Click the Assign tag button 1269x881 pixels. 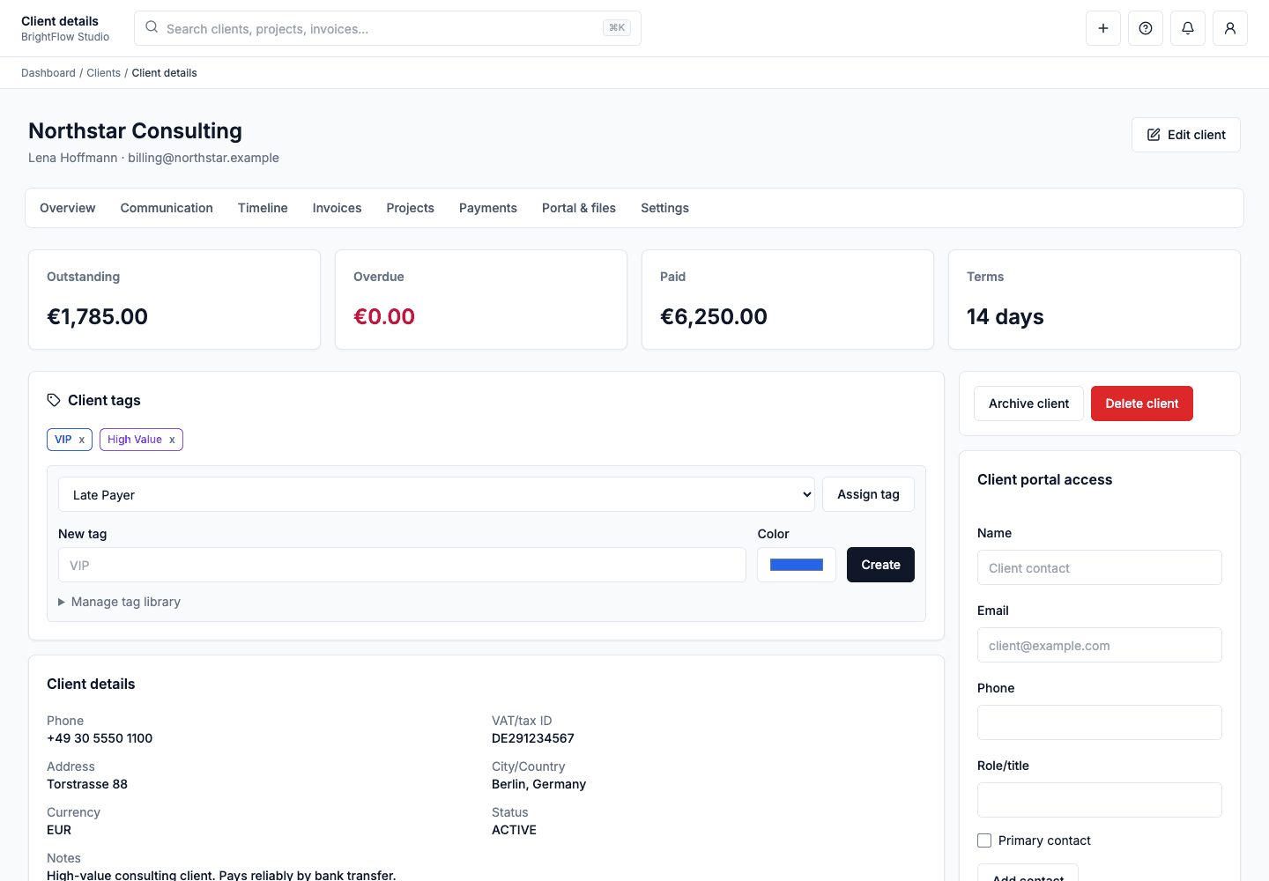[x=868, y=494]
